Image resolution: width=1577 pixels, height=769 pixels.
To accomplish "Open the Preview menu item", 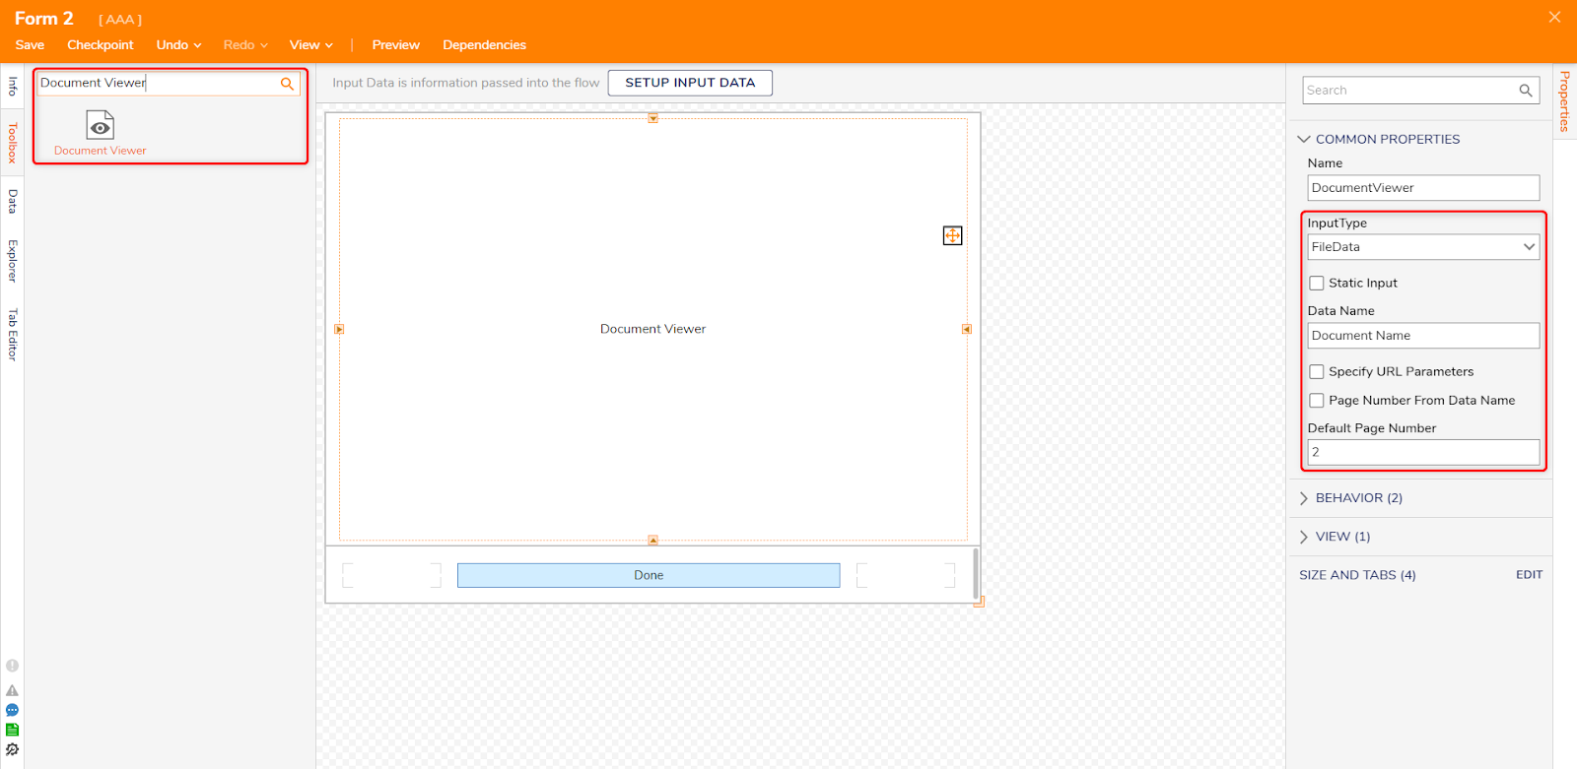I will [395, 45].
